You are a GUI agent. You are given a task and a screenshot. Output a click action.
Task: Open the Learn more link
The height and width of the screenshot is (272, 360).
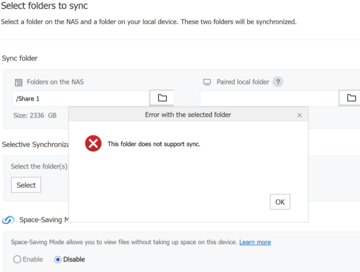[255, 242]
